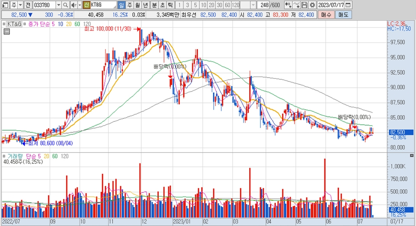The image size is (416, 226).
Task: Switch to the 주 weekly chart tab
Action: pos(129,5)
